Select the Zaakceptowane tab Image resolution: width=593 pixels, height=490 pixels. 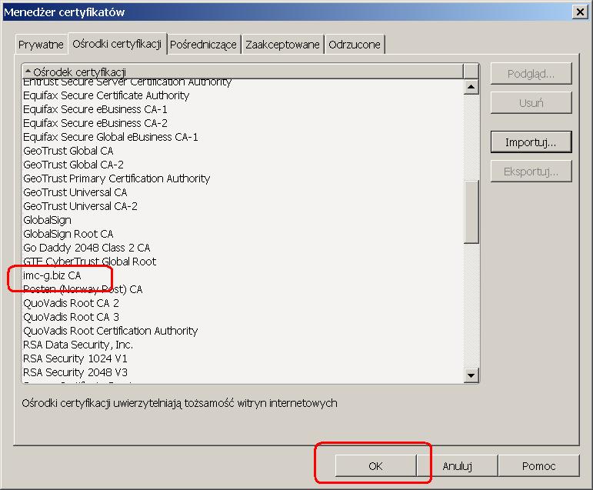(282, 45)
